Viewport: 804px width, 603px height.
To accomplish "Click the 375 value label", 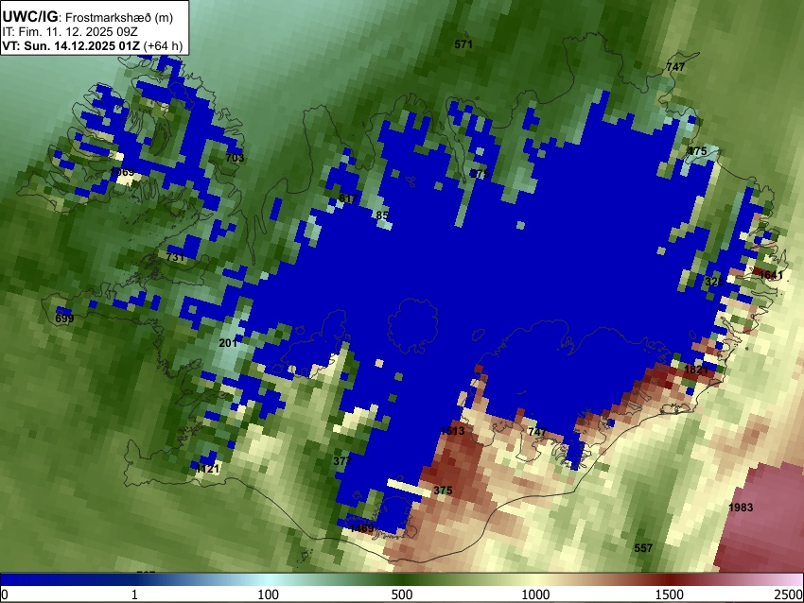I will [443, 491].
